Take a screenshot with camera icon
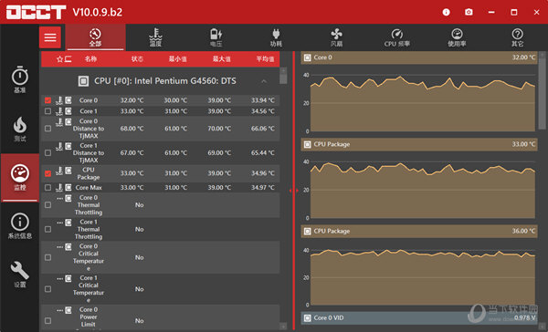 tap(469, 12)
